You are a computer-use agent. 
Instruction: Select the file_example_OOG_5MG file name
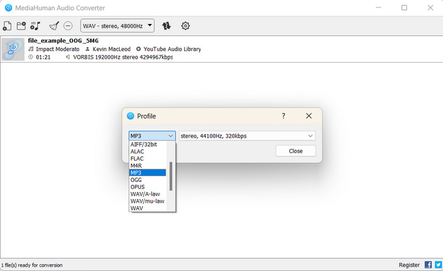[x=63, y=41]
